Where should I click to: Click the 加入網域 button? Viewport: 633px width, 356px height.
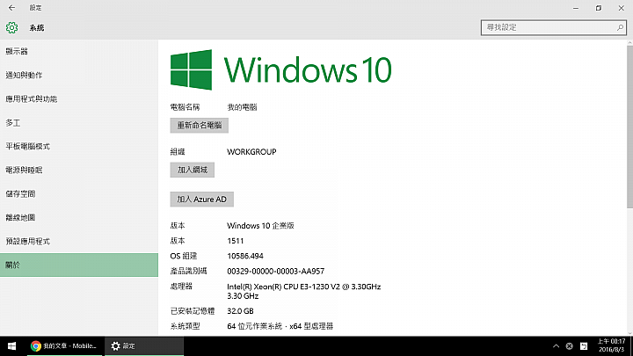193,170
